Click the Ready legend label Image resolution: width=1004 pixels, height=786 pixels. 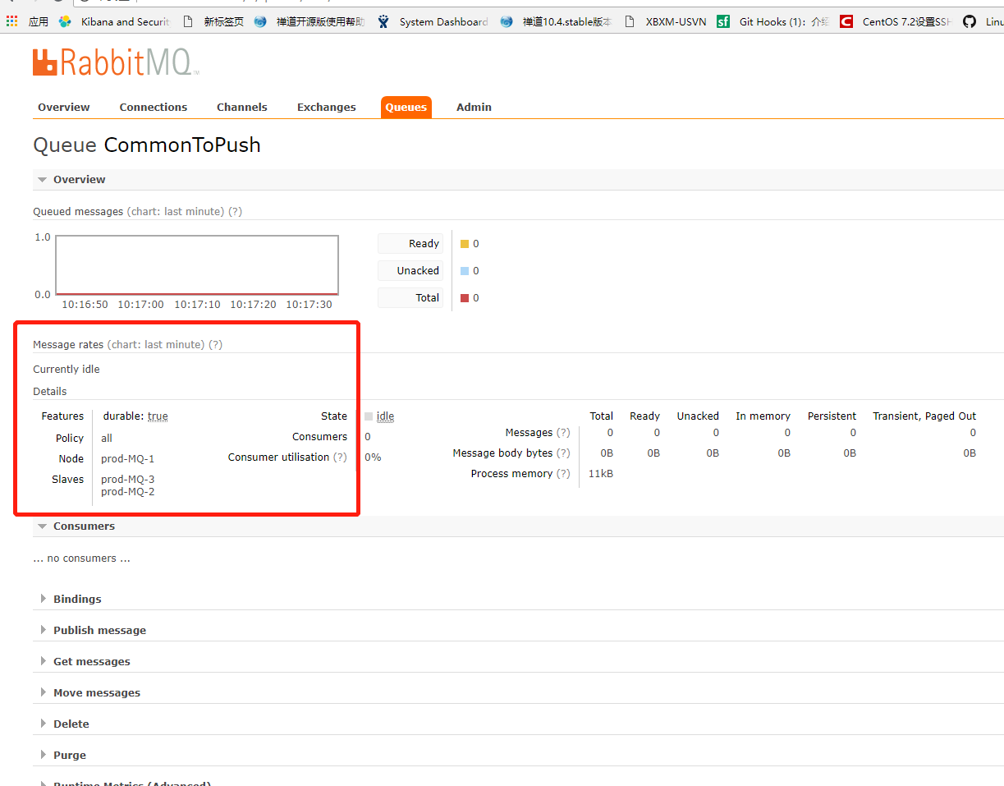tap(410, 243)
